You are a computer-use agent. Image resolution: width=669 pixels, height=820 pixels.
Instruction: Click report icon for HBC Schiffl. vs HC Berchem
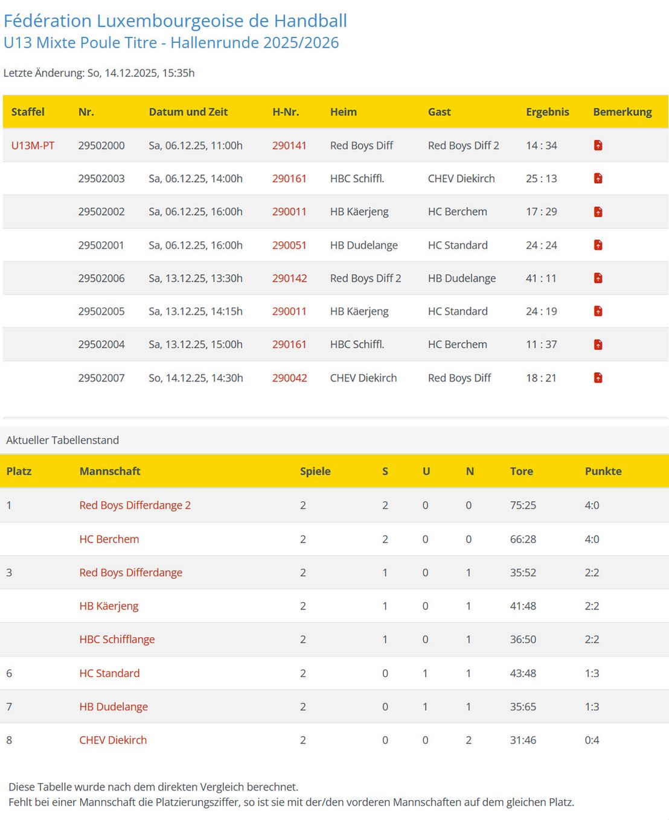coord(598,345)
